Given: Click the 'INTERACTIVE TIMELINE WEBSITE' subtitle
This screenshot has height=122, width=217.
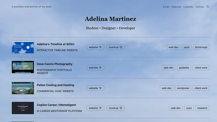Looking at the screenshot, I should point(57,50).
